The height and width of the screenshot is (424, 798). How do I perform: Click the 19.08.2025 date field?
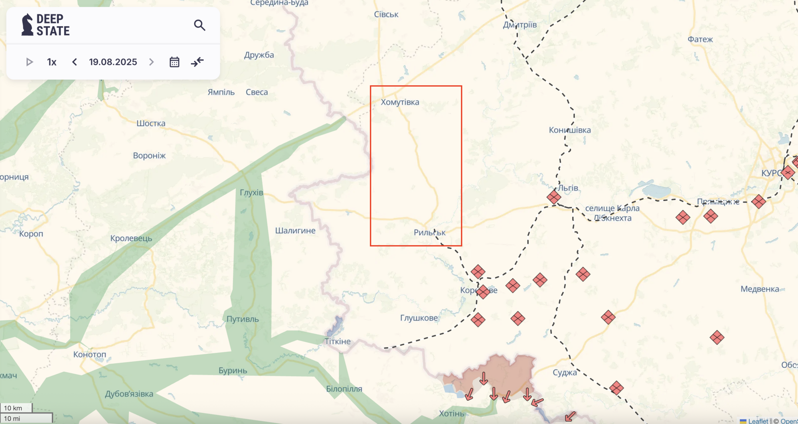coord(113,62)
